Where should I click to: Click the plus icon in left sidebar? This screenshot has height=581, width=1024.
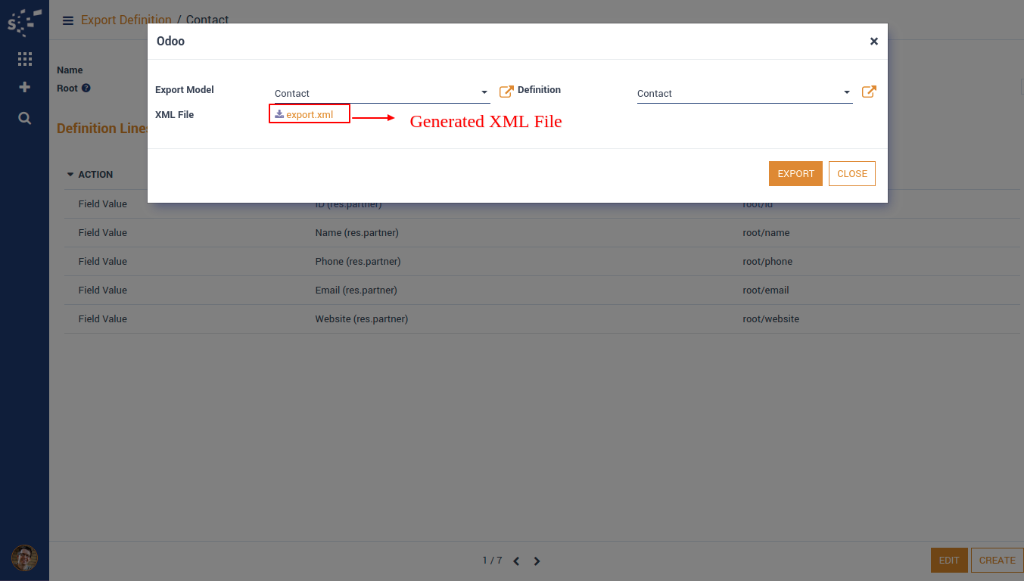(24, 88)
